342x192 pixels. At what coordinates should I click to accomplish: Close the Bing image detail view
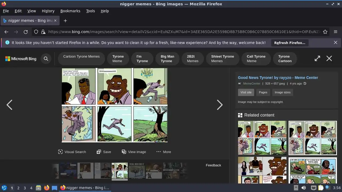click(329, 58)
